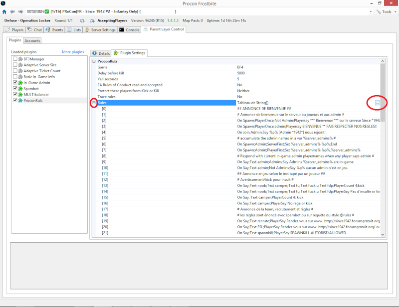Click the scroll down arrow in settings grid
The height and width of the screenshot is (307, 399).
tap(383, 235)
